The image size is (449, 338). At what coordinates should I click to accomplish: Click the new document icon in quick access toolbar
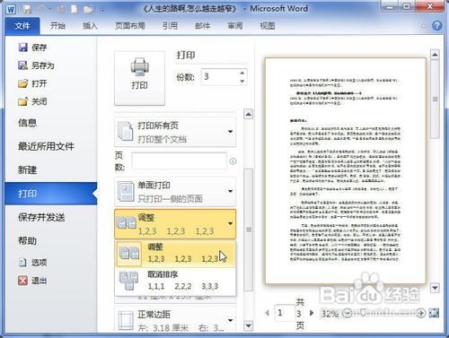point(75,10)
